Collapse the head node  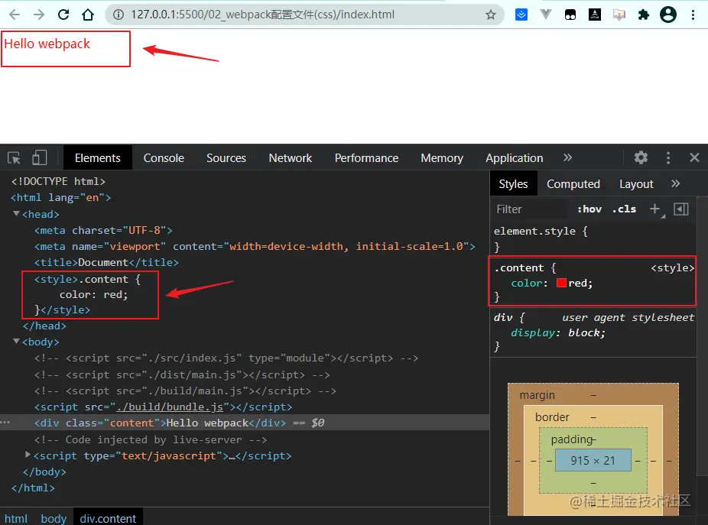click(x=16, y=213)
